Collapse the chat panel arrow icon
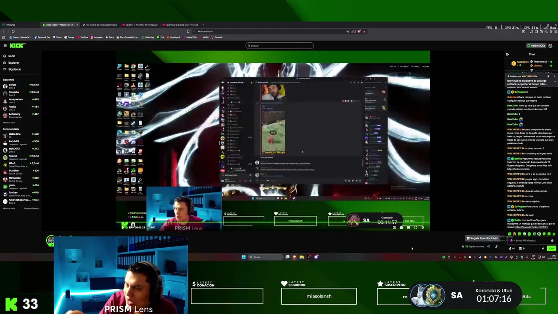 point(507,55)
